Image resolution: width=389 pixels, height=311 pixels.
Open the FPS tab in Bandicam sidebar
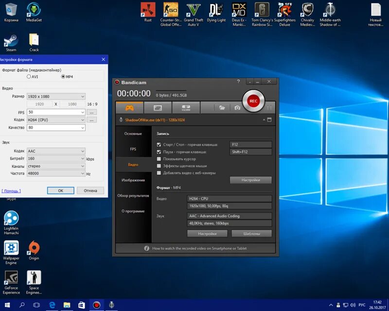pyautogui.click(x=133, y=149)
